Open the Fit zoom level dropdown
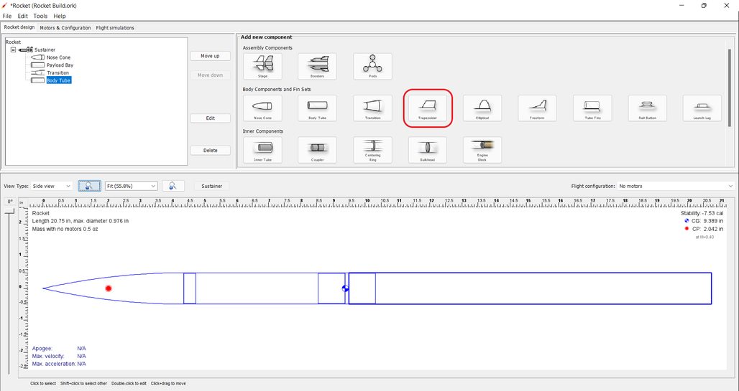 pyautogui.click(x=131, y=186)
